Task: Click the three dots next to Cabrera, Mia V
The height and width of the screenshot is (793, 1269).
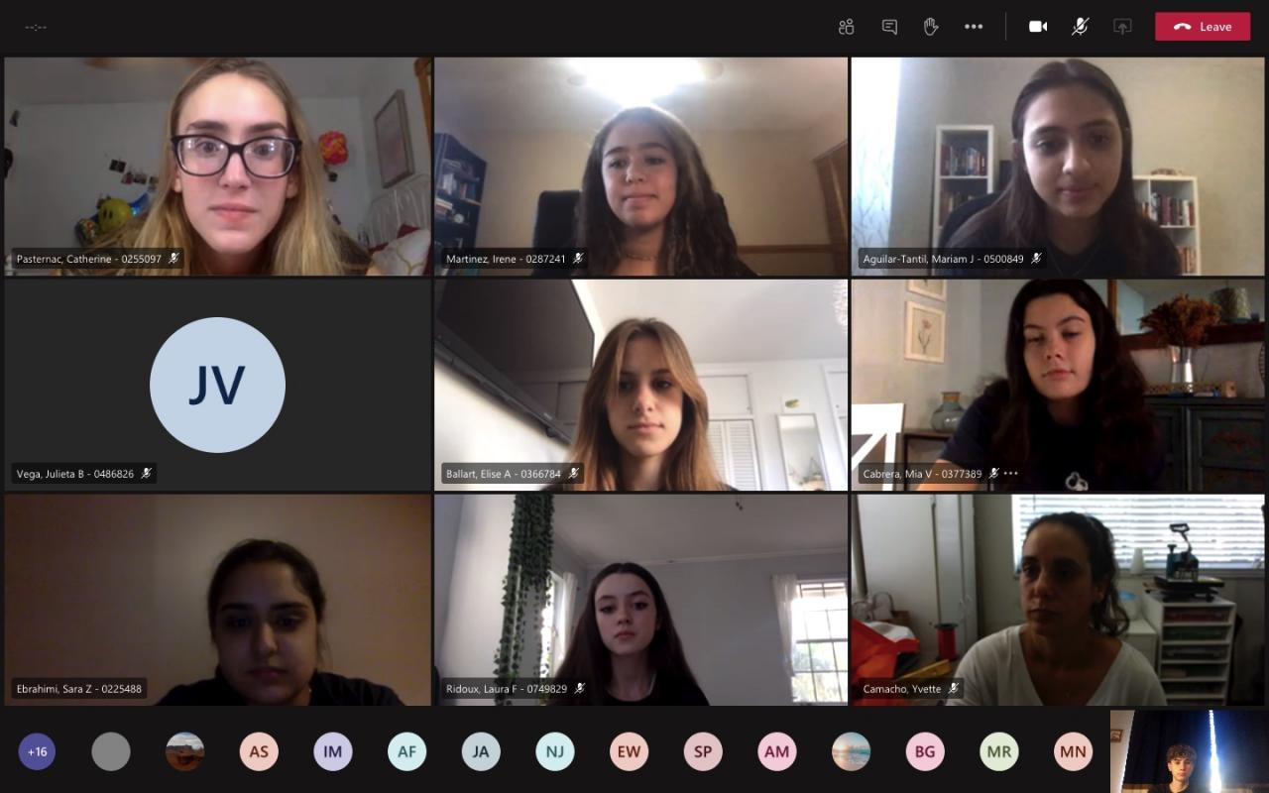Action: point(1011,474)
